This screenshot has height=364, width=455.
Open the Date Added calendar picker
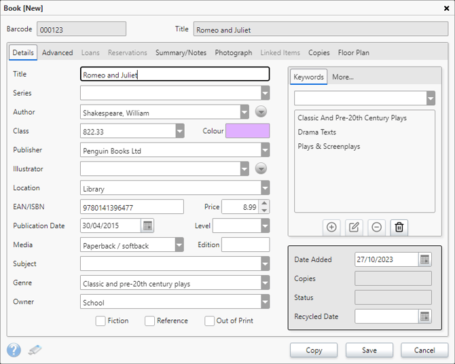425,259
